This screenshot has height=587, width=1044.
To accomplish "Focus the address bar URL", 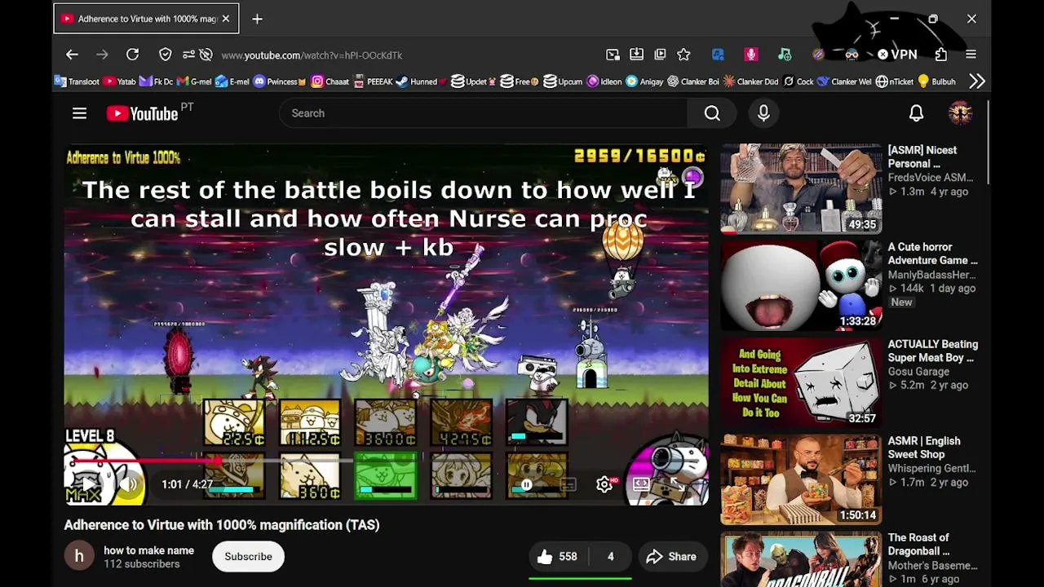I will (312, 55).
